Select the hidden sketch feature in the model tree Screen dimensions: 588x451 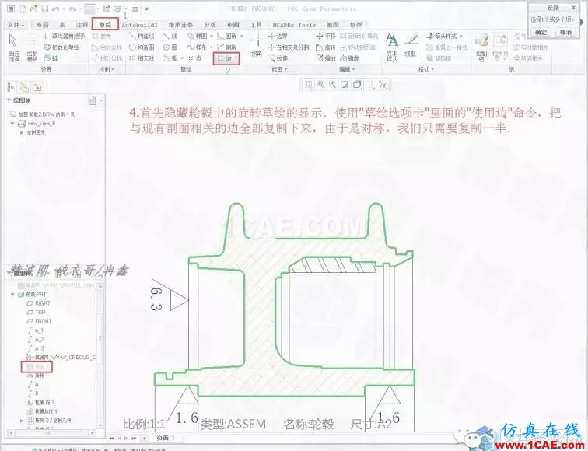(37, 367)
